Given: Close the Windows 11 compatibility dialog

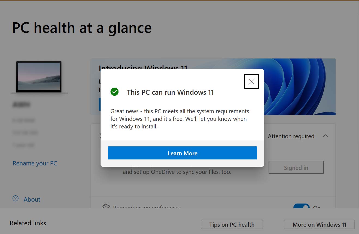Looking at the screenshot, I should pos(251,82).
